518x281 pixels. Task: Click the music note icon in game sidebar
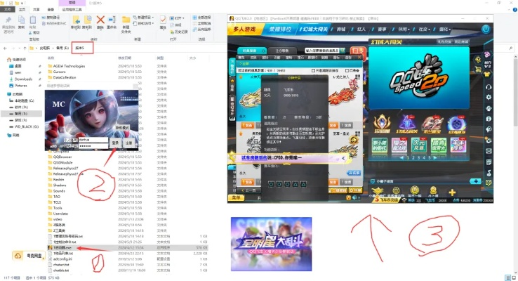489,173
